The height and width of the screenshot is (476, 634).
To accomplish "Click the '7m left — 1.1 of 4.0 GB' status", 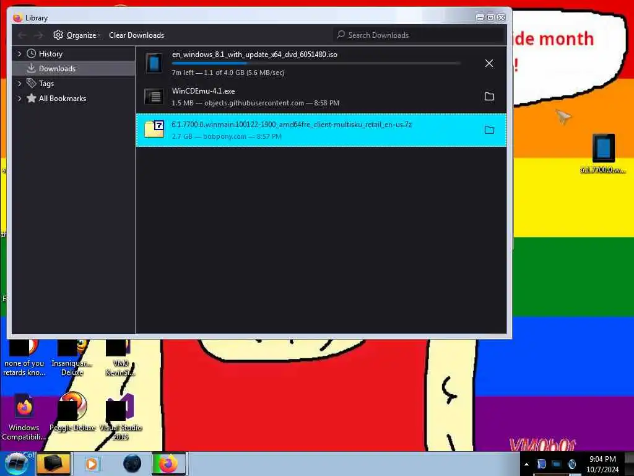I will [228, 73].
